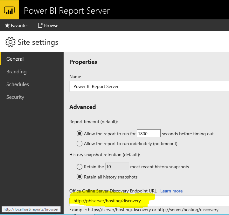Open the Favorites menu label

tap(19, 25)
